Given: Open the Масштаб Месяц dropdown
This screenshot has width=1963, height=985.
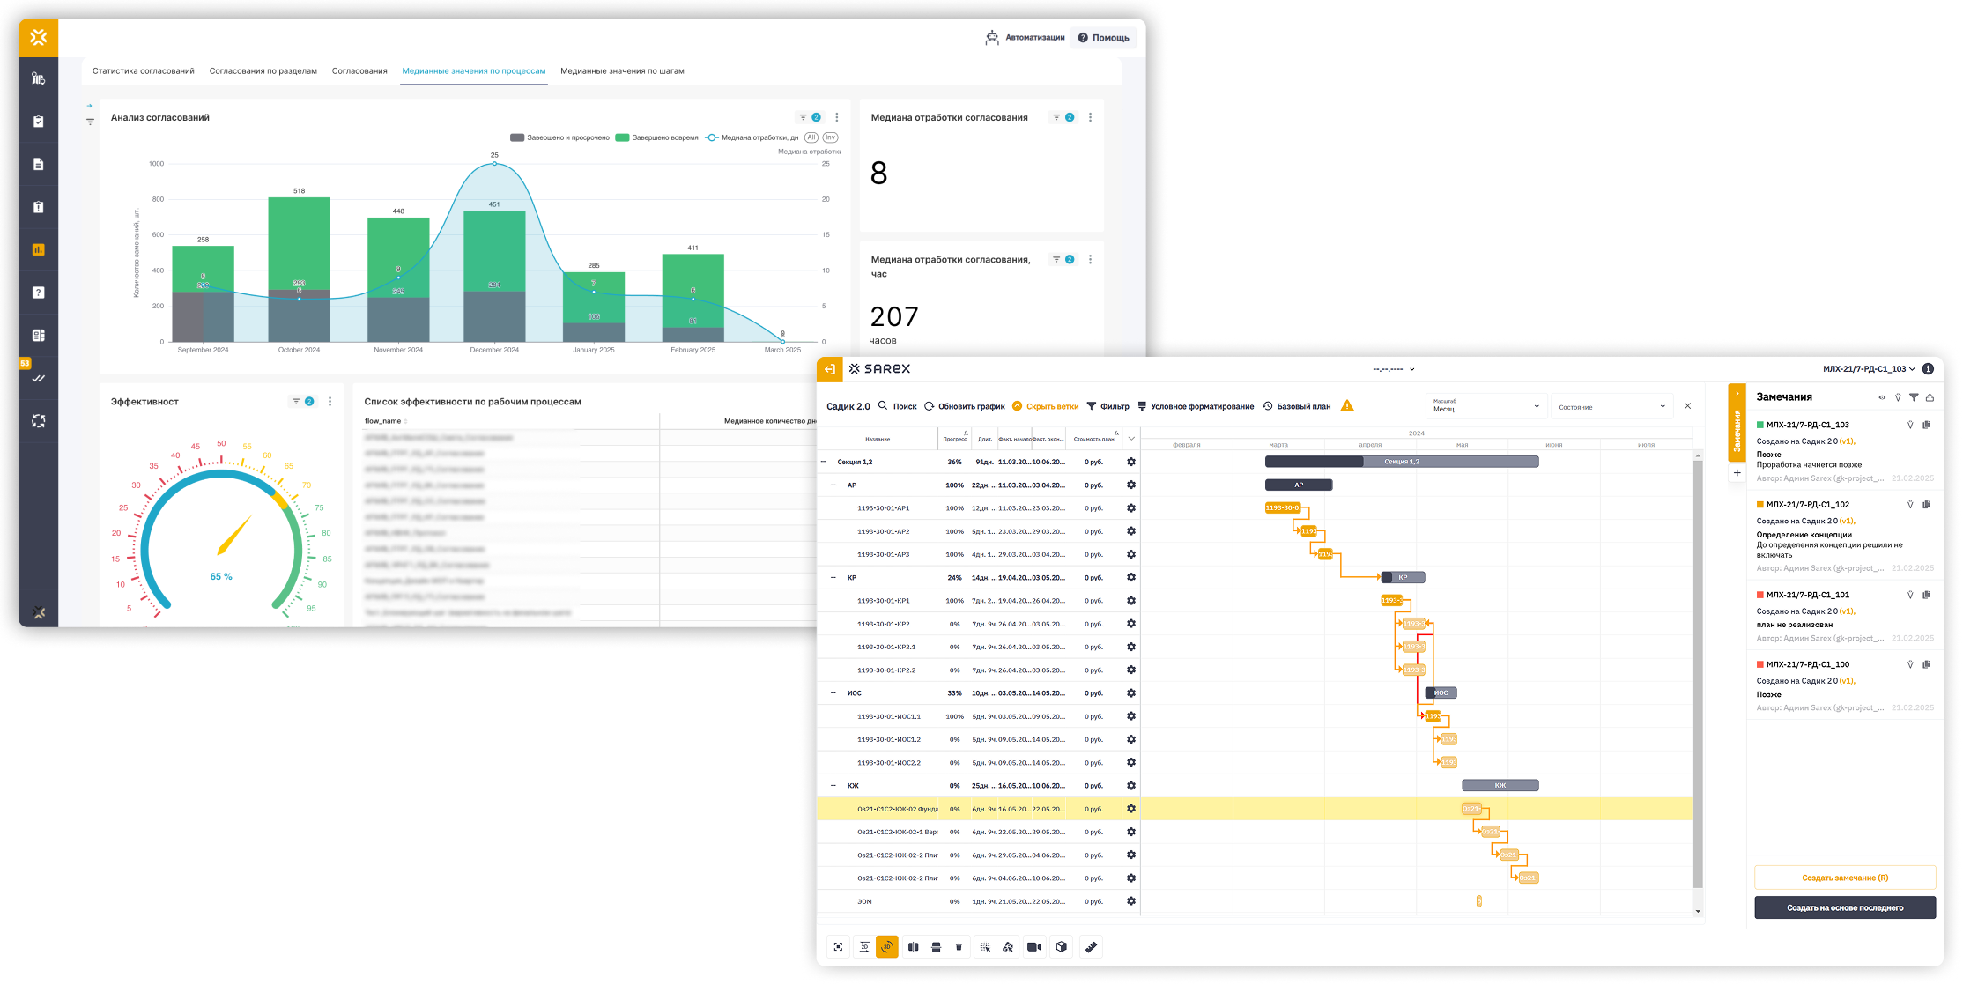Looking at the screenshot, I should point(1485,406).
